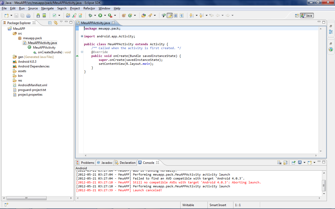Click the Print toolbar icon
Screen dimensions: 335x209
(x=28, y=15)
